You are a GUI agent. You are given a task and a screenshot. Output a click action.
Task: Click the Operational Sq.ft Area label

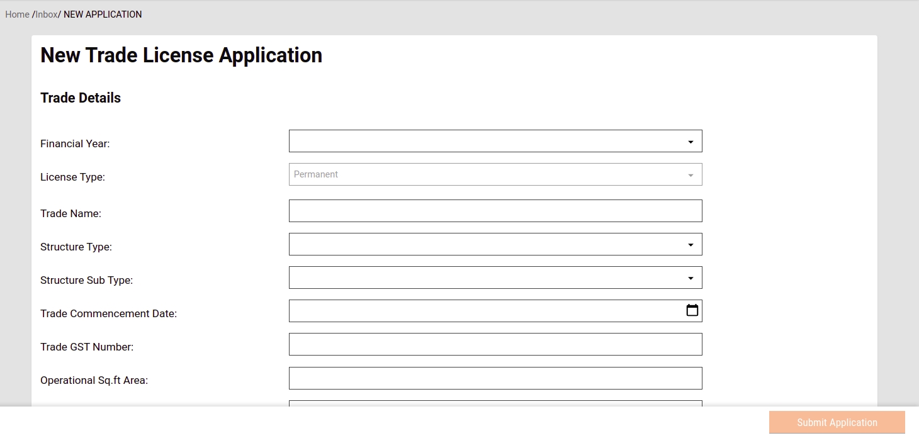tap(94, 380)
